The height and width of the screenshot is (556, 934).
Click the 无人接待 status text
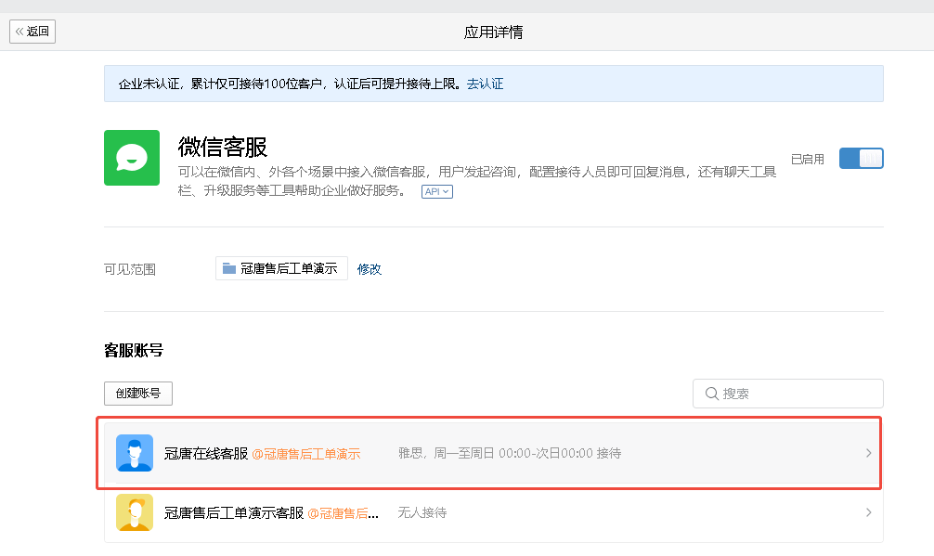(x=422, y=512)
